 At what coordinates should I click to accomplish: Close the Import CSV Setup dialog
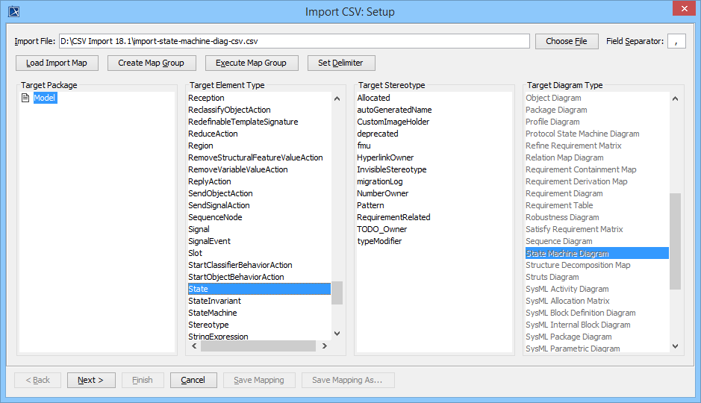tap(682, 10)
